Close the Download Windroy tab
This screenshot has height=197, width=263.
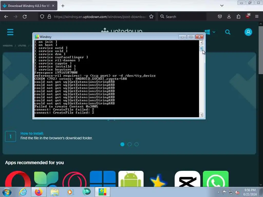(x=53, y=6)
